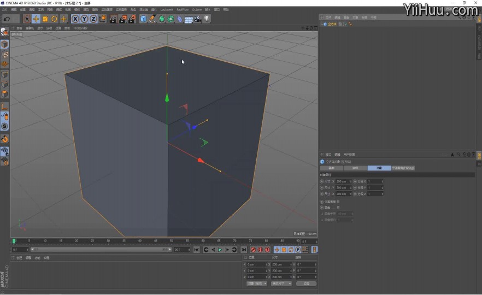Select the Spline Pen tool icon
This screenshot has width=482, height=295.
coord(152,19)
